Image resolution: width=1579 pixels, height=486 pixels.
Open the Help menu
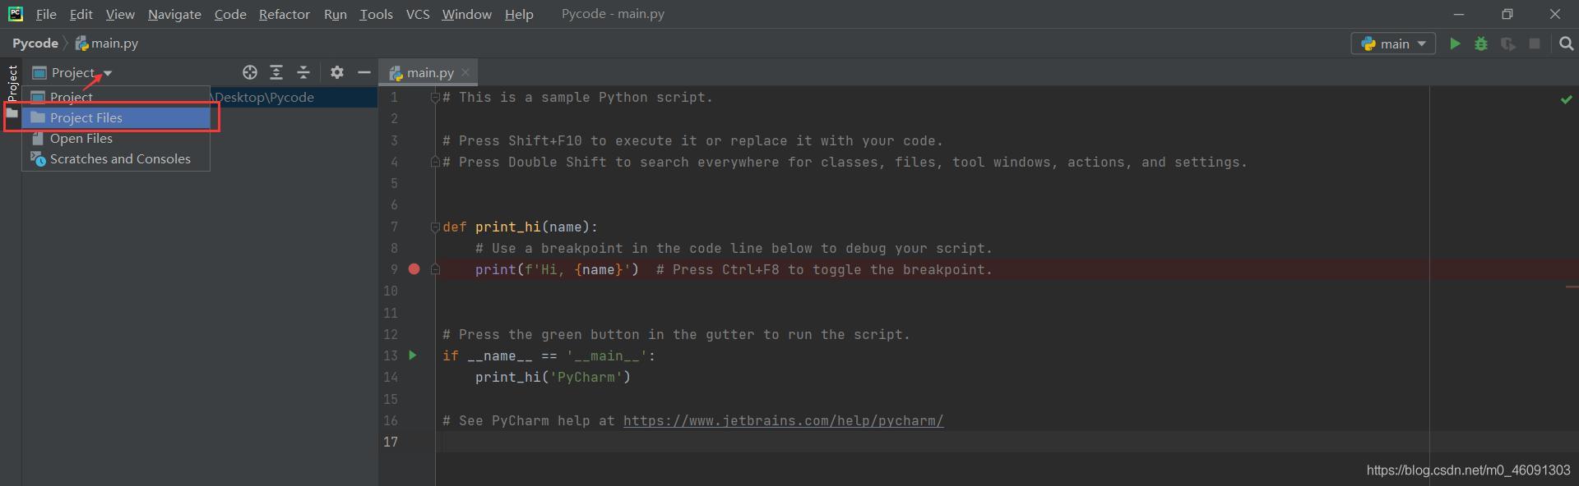click(519, 14)
